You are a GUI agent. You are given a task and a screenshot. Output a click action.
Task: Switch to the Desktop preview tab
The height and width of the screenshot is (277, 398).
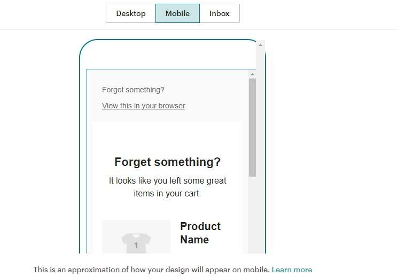131,13
